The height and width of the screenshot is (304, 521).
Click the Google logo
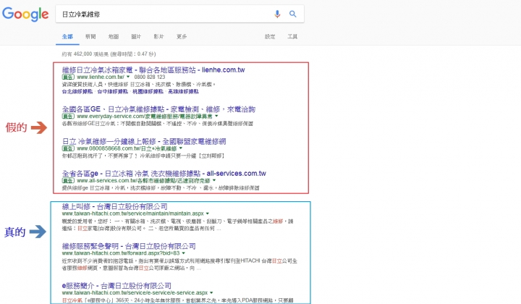(x=25, y=14)
